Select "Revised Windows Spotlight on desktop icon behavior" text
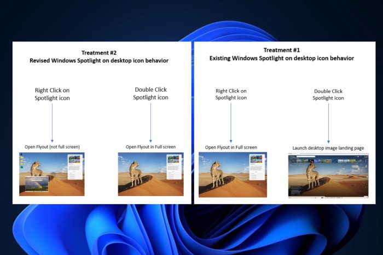This screenshot has height=255, width=383. [99, 61]
